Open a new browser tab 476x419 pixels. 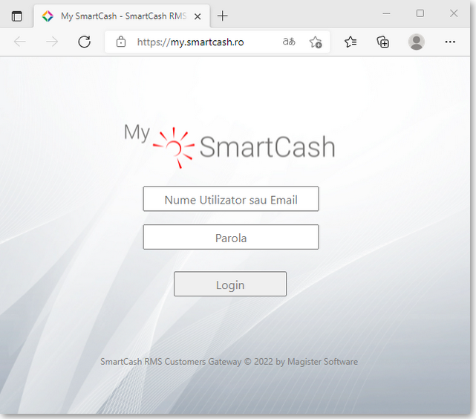click(x=223, y=16)
